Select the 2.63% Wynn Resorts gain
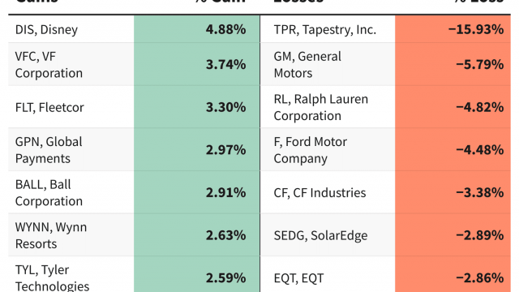This screenshot has height=292, width=519. click(225, 235)
